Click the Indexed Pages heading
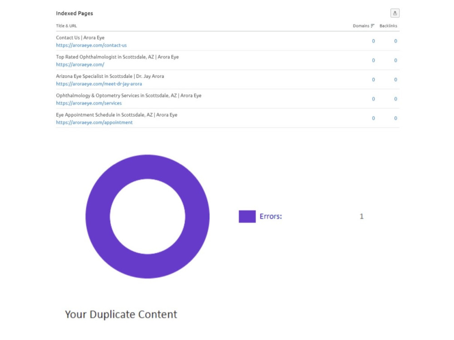This screenshot has height=340, width=454. pos(74,13)
